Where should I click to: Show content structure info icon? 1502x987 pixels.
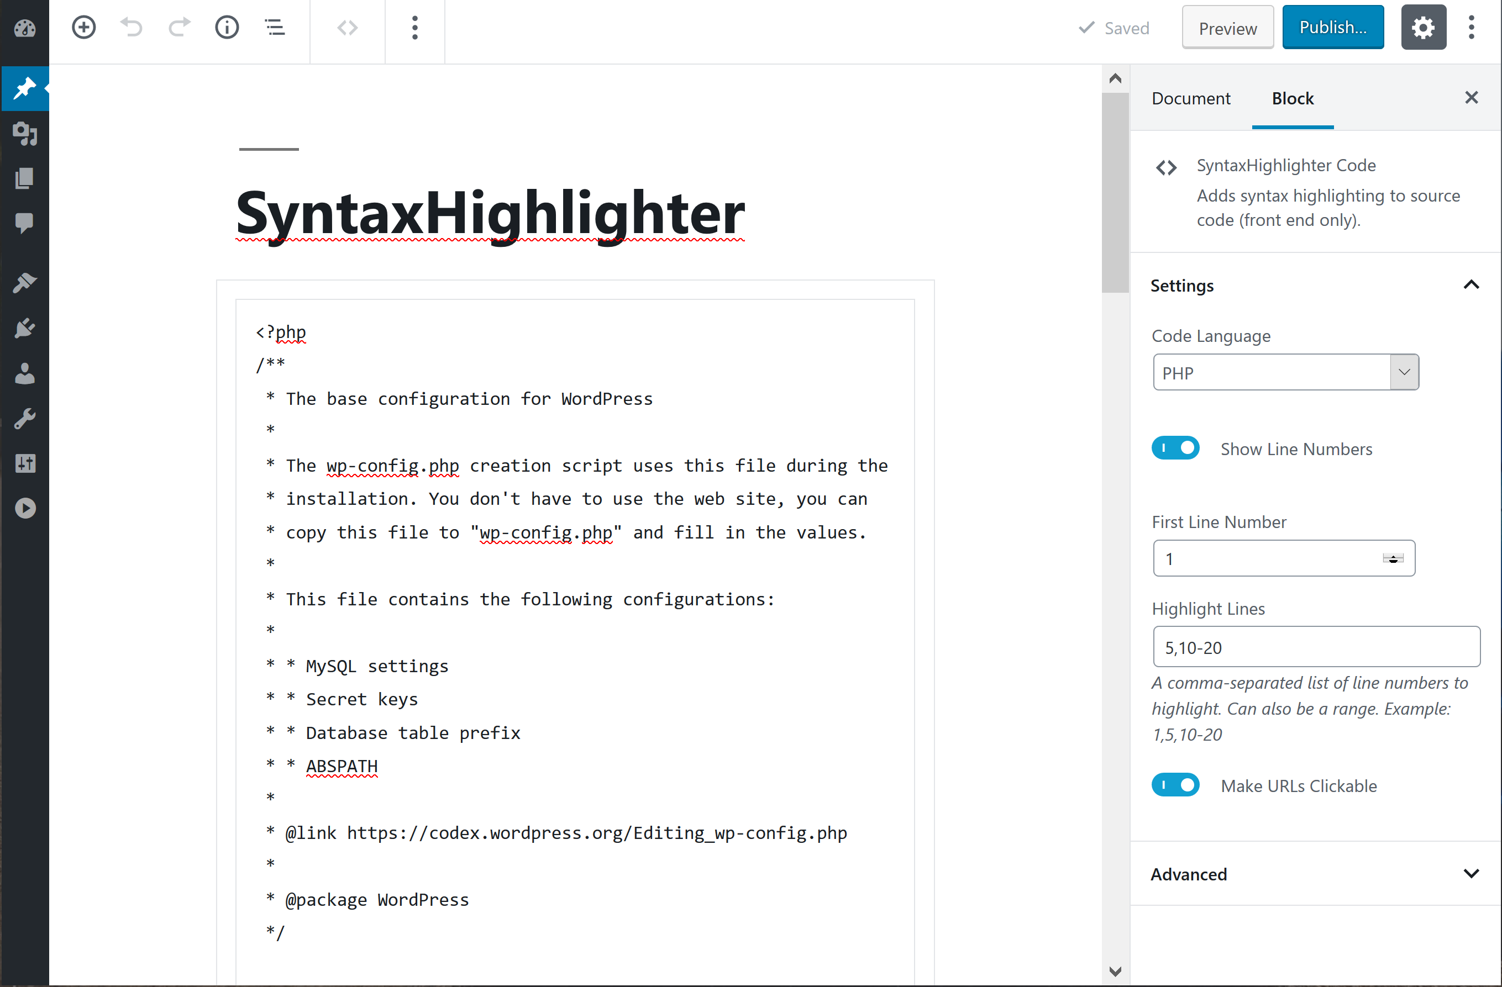[227, 28]
